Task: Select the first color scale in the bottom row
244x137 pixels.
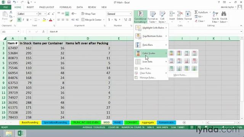Action: click(171, 68)
